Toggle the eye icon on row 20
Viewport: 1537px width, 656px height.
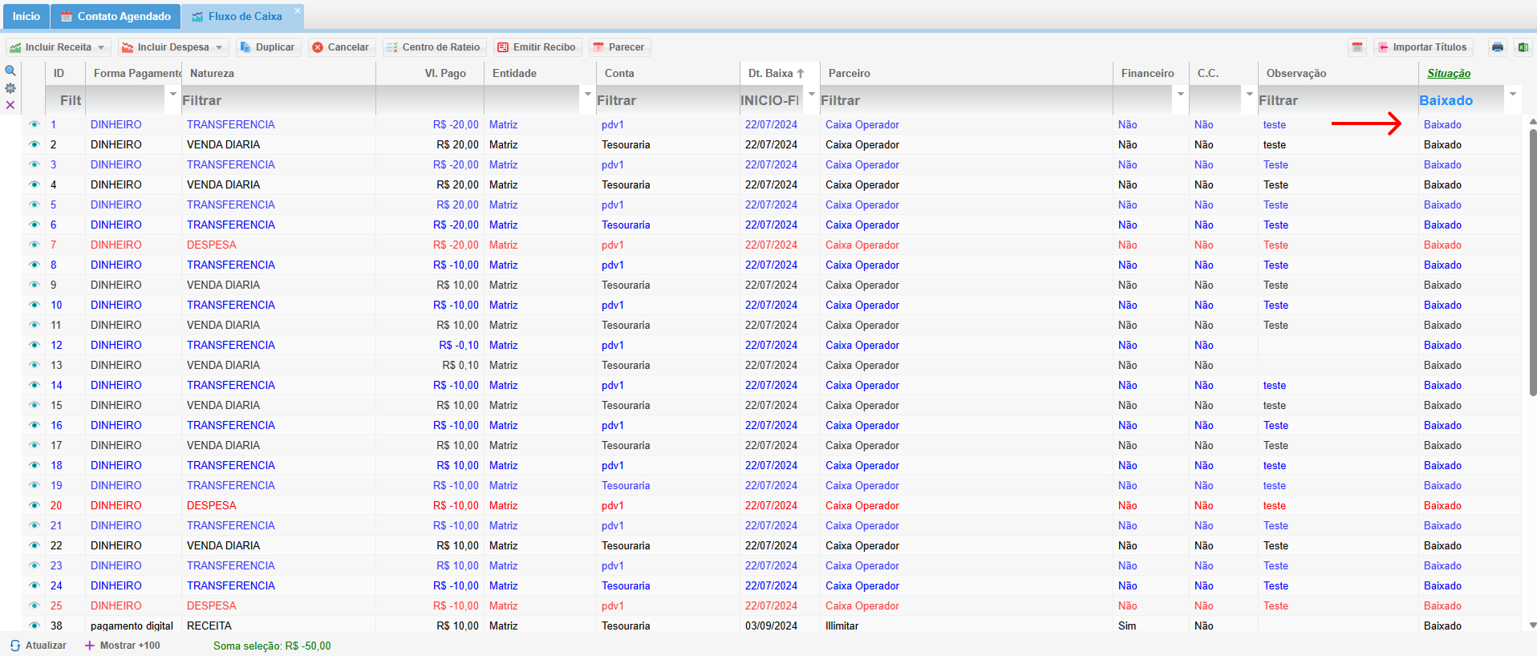click(x=34, y=505)
